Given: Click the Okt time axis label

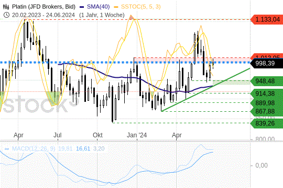Looking at the screenshot, I should coord(97,135).
